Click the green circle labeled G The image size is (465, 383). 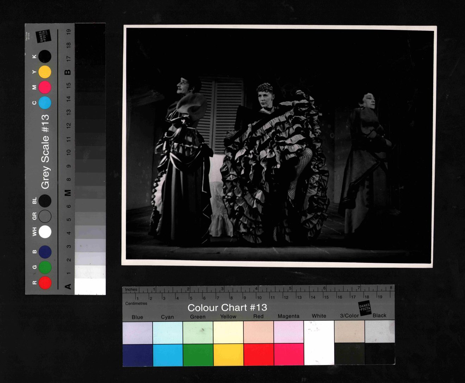(x=45, y=267)
